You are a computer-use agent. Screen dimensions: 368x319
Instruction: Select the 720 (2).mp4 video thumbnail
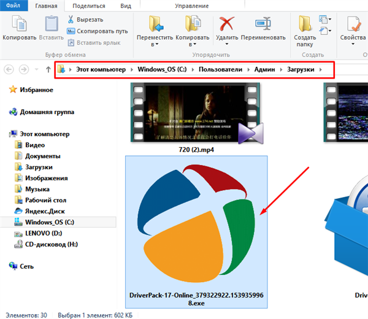[197, 113]
